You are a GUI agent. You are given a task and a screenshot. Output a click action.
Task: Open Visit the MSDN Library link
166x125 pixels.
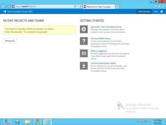click(x=100, y=39)
